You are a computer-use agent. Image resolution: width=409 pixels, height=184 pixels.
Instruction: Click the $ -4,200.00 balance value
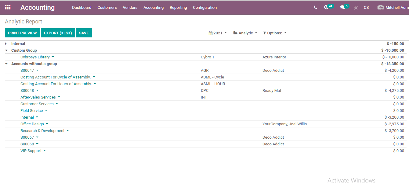click(394, 71)
